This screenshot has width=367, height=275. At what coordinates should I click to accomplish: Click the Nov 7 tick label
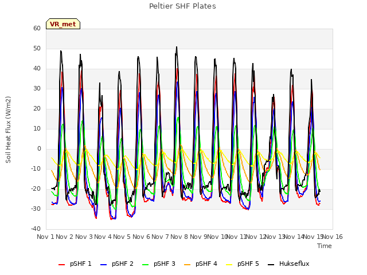(x=160, y=237)
